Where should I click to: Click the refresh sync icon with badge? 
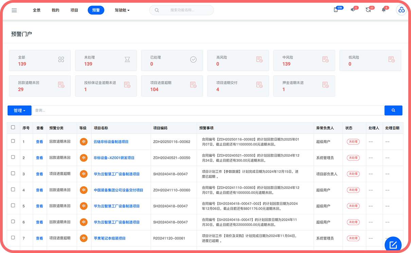pos(368,10)
